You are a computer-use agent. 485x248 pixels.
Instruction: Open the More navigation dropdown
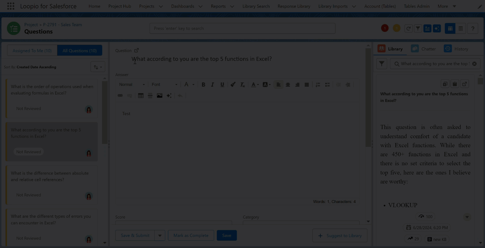447,6
